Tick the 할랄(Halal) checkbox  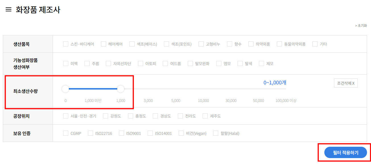(x=216, y=133)
